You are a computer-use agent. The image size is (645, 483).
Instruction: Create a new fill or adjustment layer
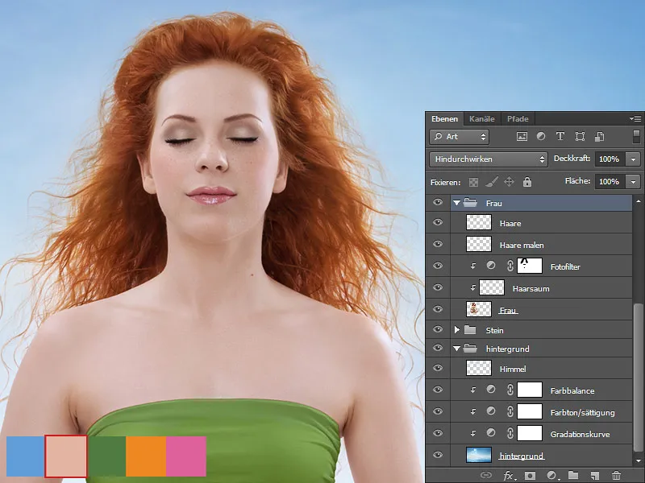coord(551,476)
